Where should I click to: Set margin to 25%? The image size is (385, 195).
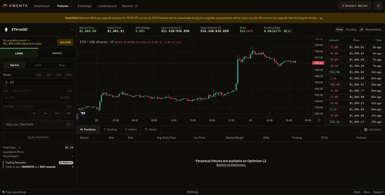[x=49, y=75]
